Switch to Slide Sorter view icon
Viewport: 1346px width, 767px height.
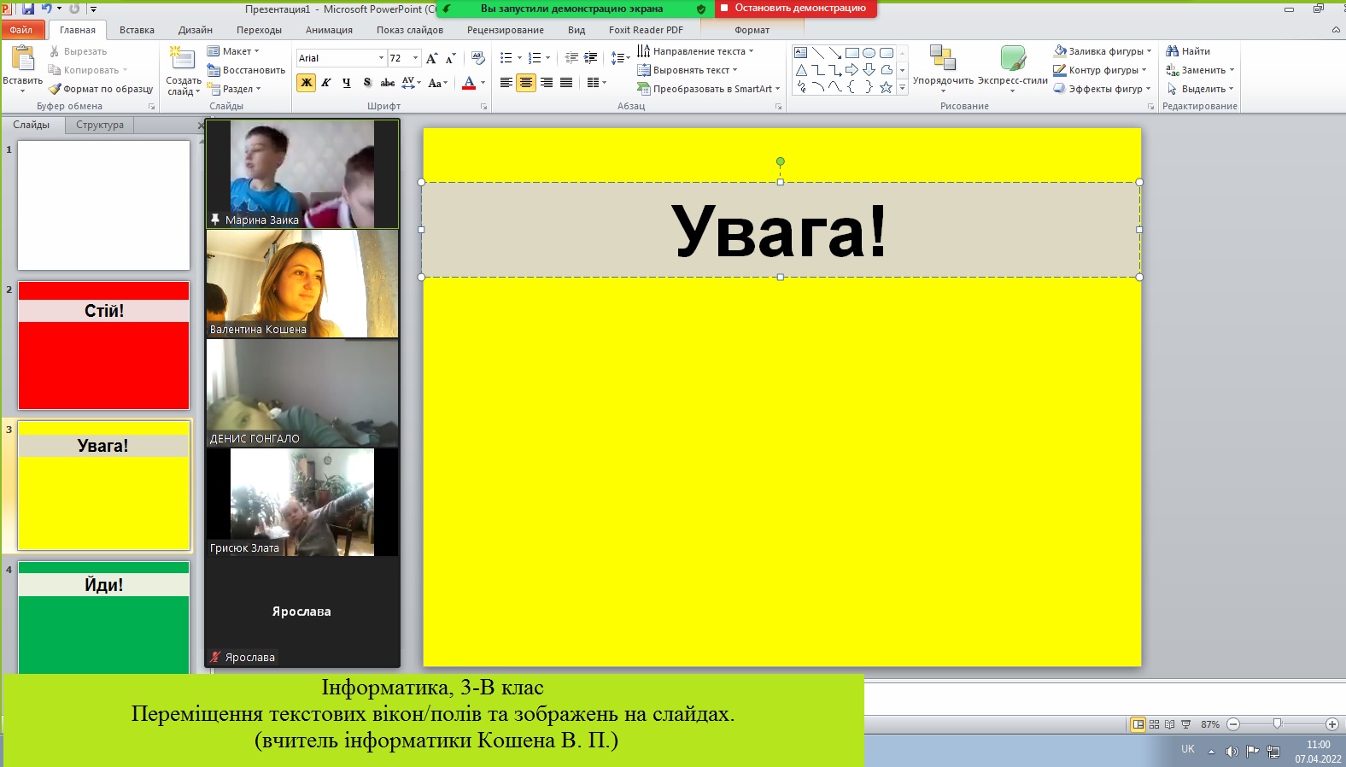(x=1154, y=724)
